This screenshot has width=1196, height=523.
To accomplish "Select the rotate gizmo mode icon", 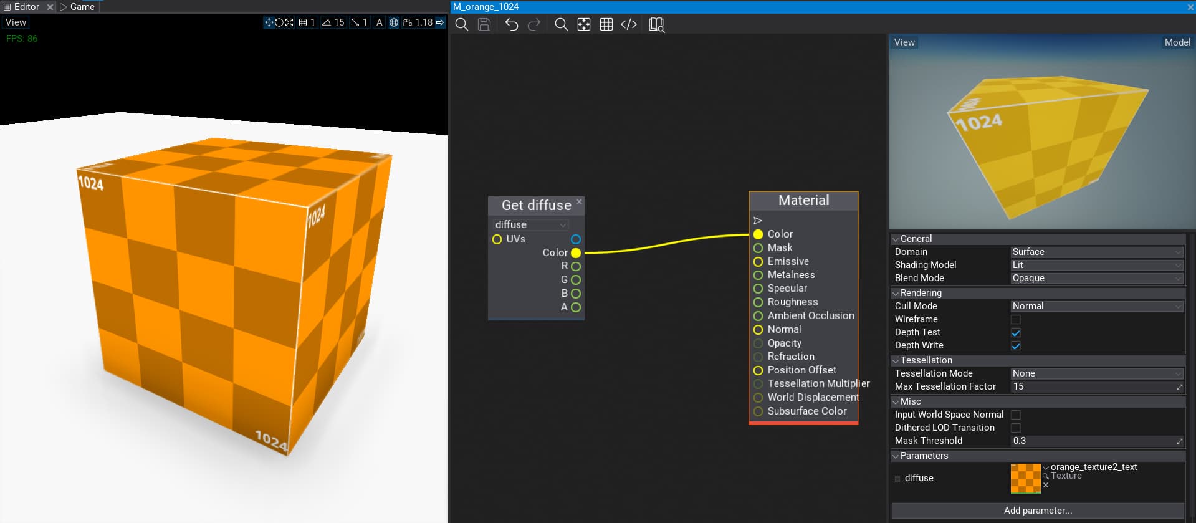I will tap(279, 22).
